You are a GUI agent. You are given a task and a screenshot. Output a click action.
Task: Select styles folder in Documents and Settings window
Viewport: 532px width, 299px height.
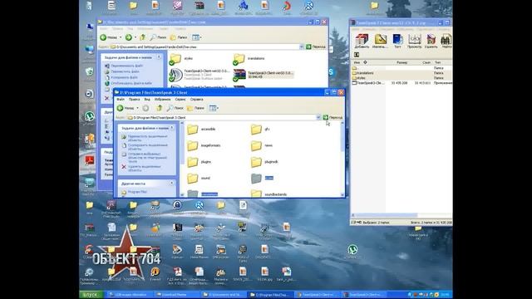click(181, 59)
